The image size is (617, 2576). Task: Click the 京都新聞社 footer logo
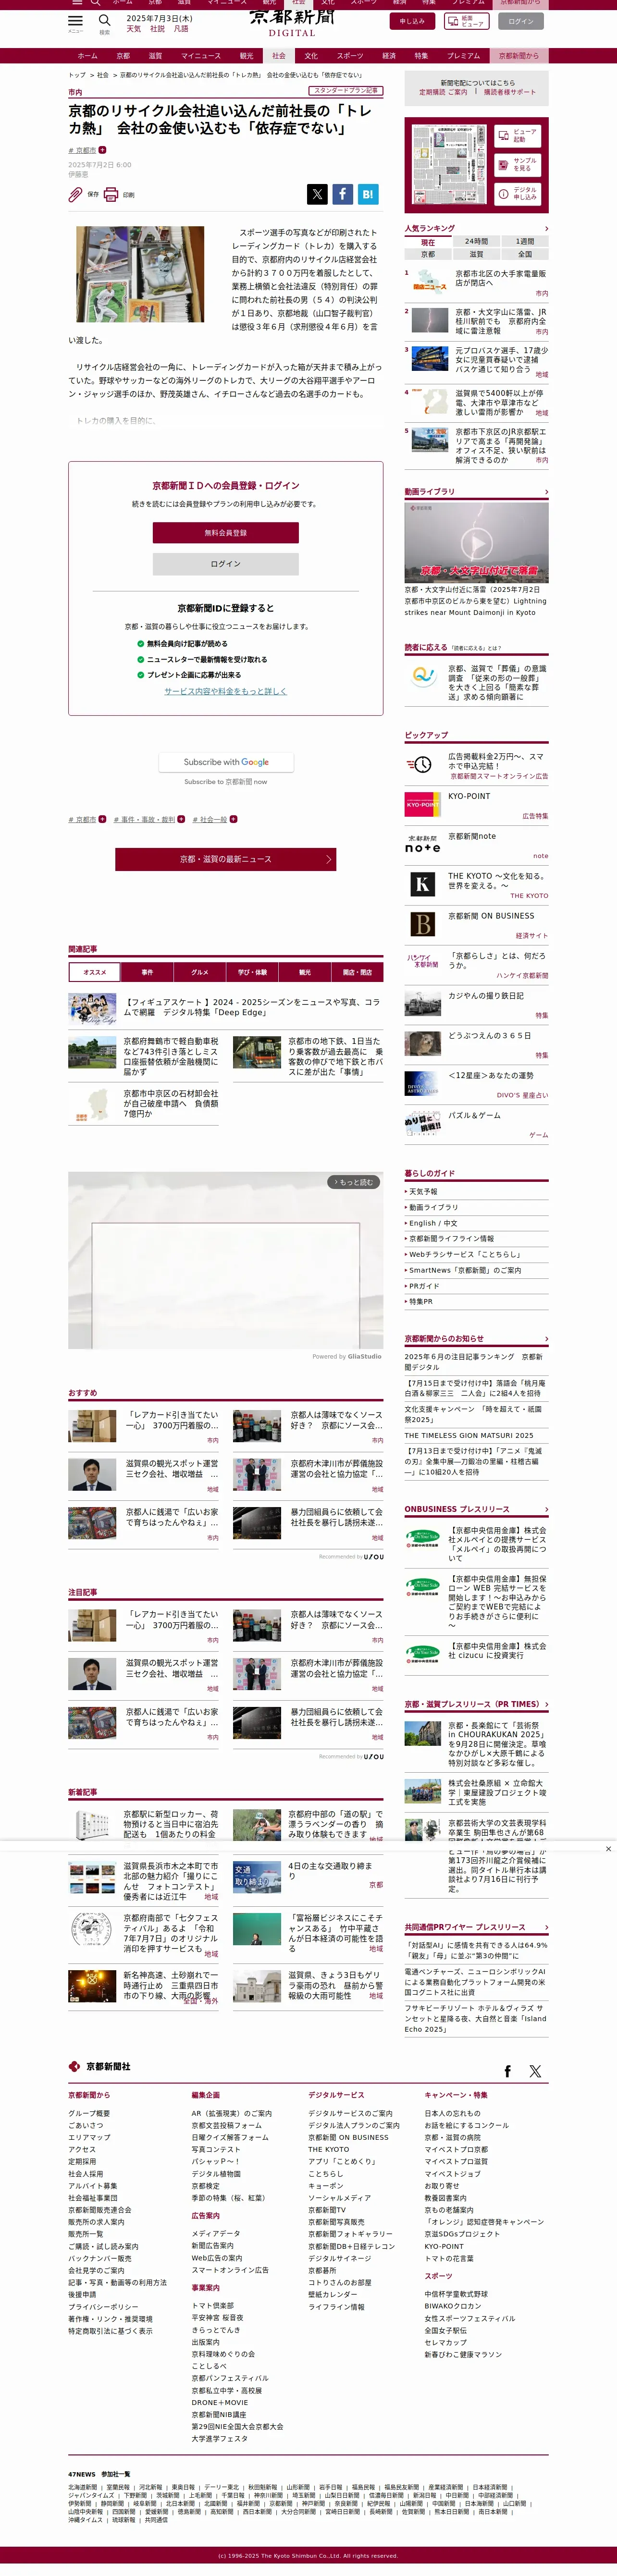(99, 2066)
